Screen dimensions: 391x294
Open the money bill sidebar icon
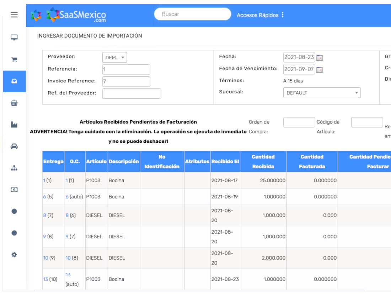tap(14, 190)
